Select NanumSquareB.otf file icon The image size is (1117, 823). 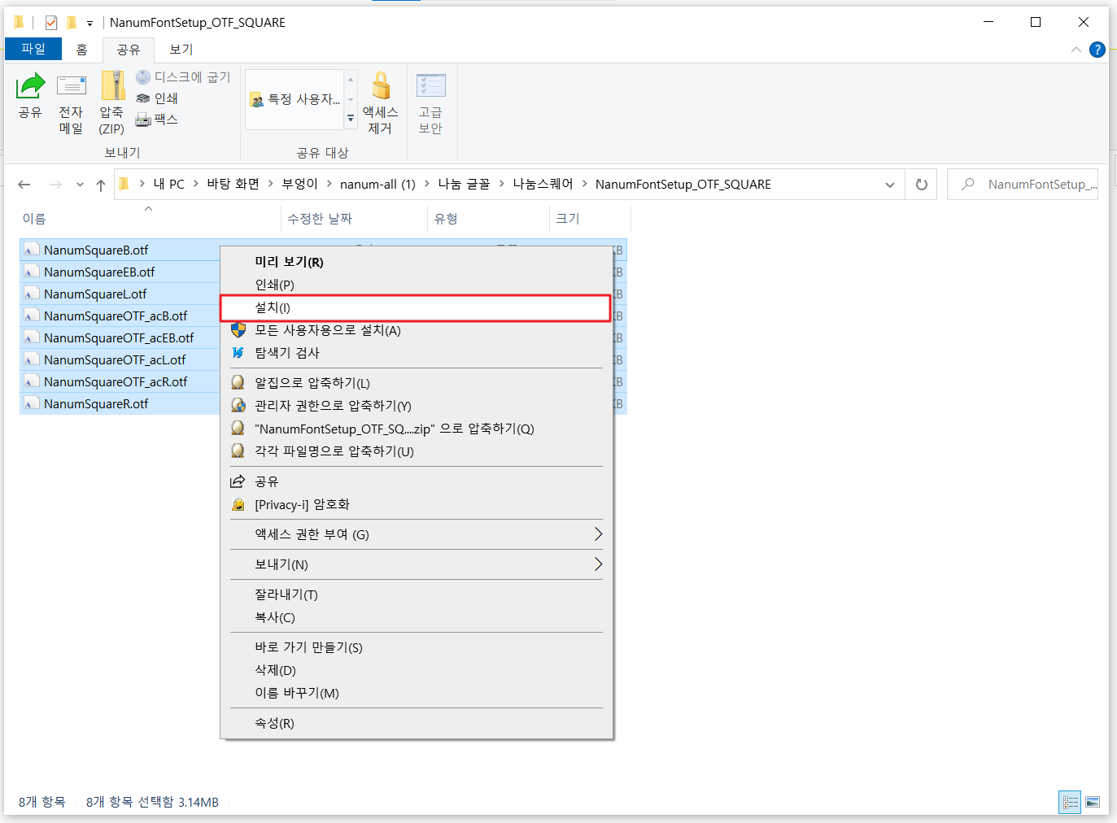click(x=31, y=250)
